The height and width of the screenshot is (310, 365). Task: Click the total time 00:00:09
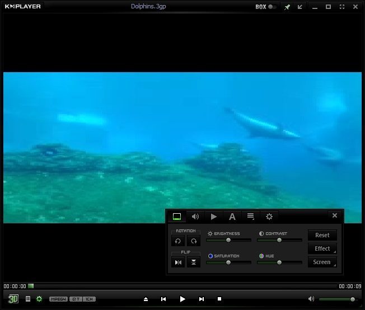[x=350, y=286]
